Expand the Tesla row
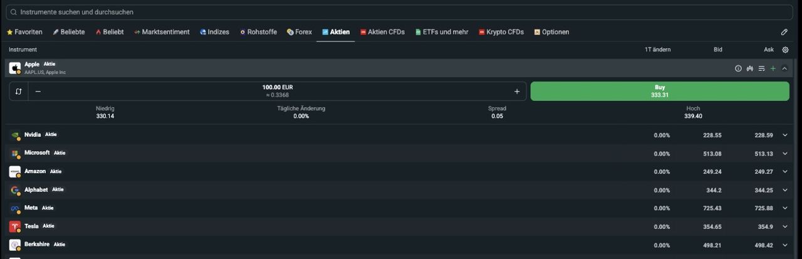 click(784, 227)
